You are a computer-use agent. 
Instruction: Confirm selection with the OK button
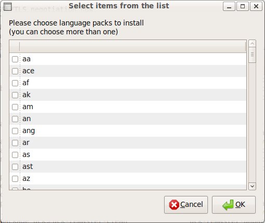[234, 205]
